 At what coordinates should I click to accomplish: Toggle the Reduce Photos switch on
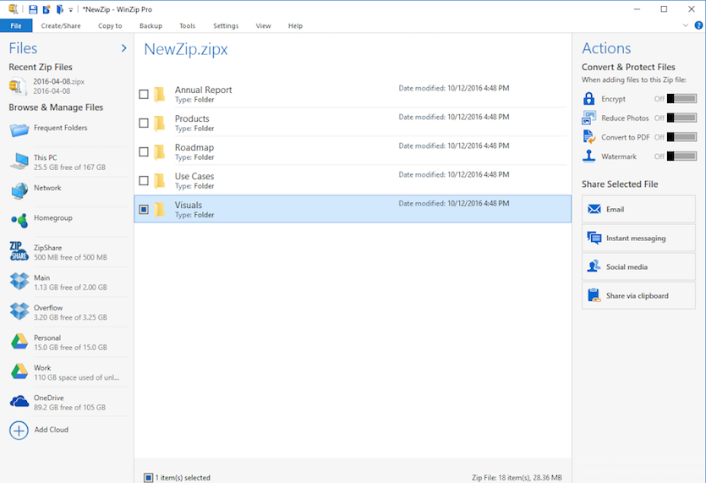click(681, 118)
